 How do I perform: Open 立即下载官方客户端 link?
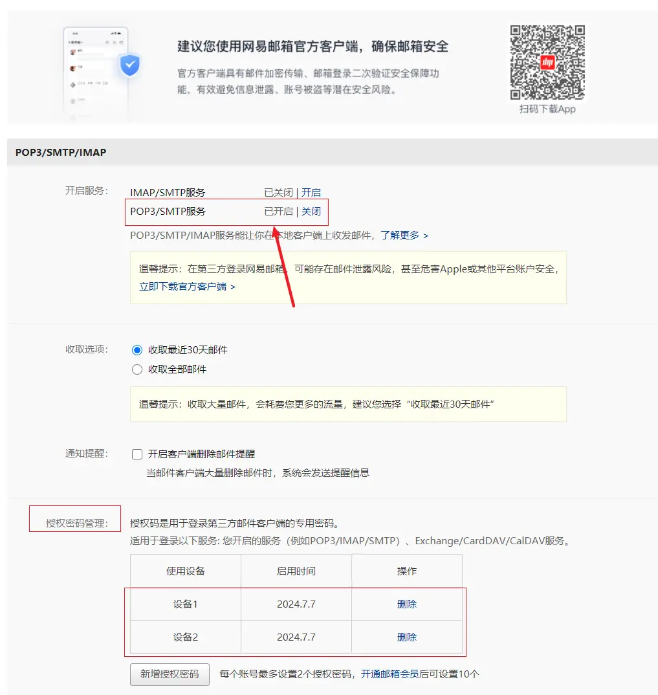click(187, 286)
